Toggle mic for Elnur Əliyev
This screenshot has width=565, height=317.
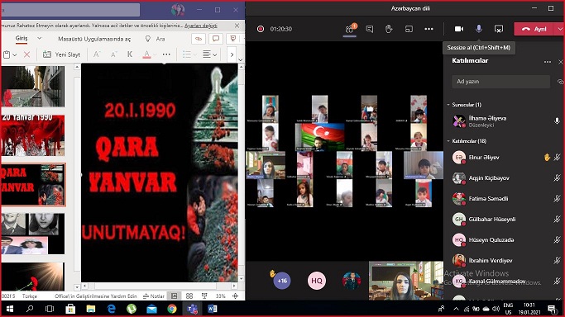click(557, 157)
